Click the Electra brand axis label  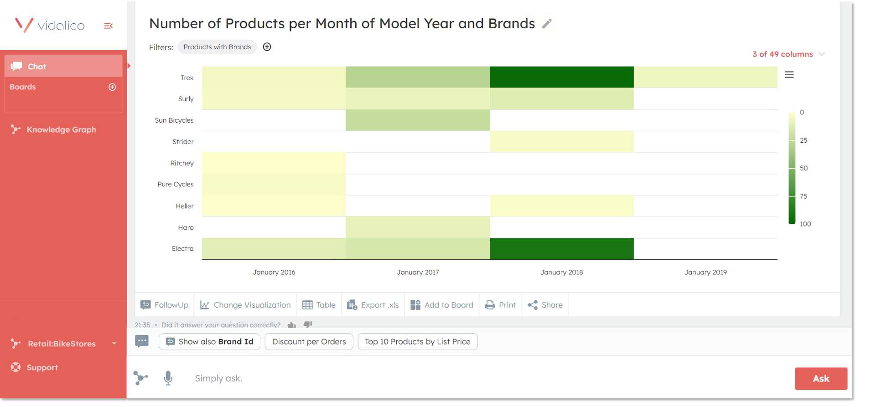(x=183, y=248)
